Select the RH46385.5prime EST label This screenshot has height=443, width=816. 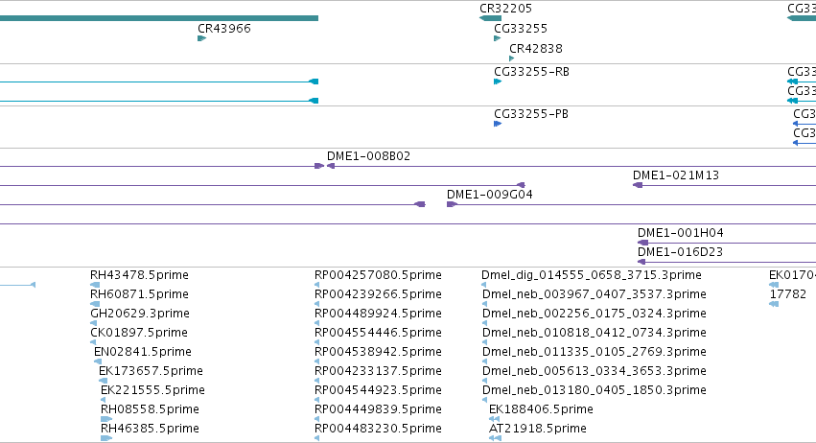point(150,429)
